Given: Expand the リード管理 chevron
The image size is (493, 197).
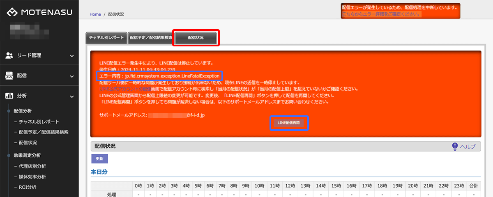Looking at the screenshot, I should coord(72,56).
